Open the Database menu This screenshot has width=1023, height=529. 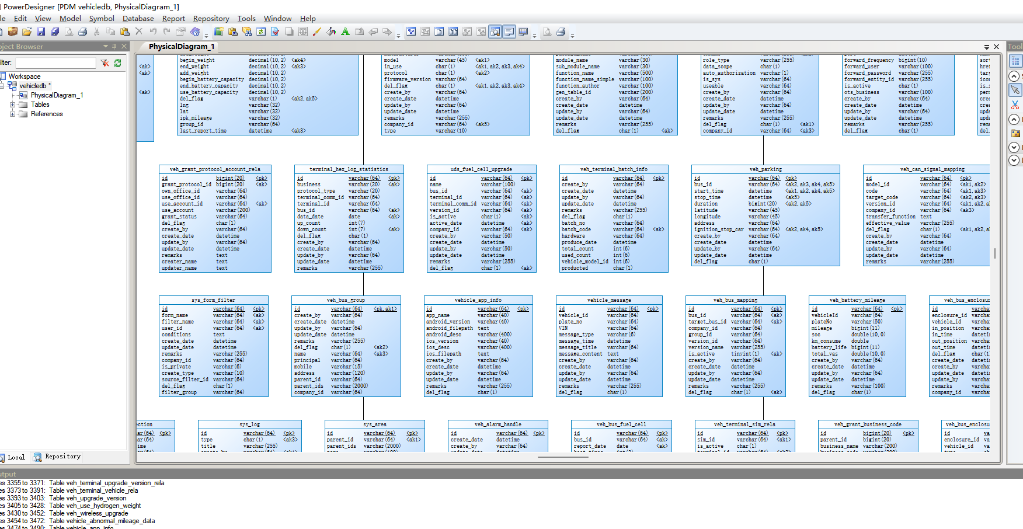[138, 18]
